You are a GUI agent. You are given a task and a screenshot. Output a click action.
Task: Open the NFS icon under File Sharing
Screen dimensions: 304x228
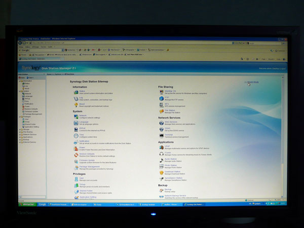(x=162, y=105)
